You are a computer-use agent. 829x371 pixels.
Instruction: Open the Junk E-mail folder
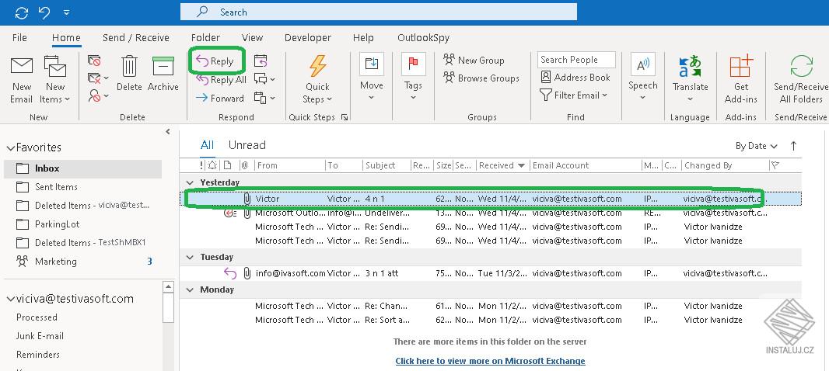[x=40, y=335]
